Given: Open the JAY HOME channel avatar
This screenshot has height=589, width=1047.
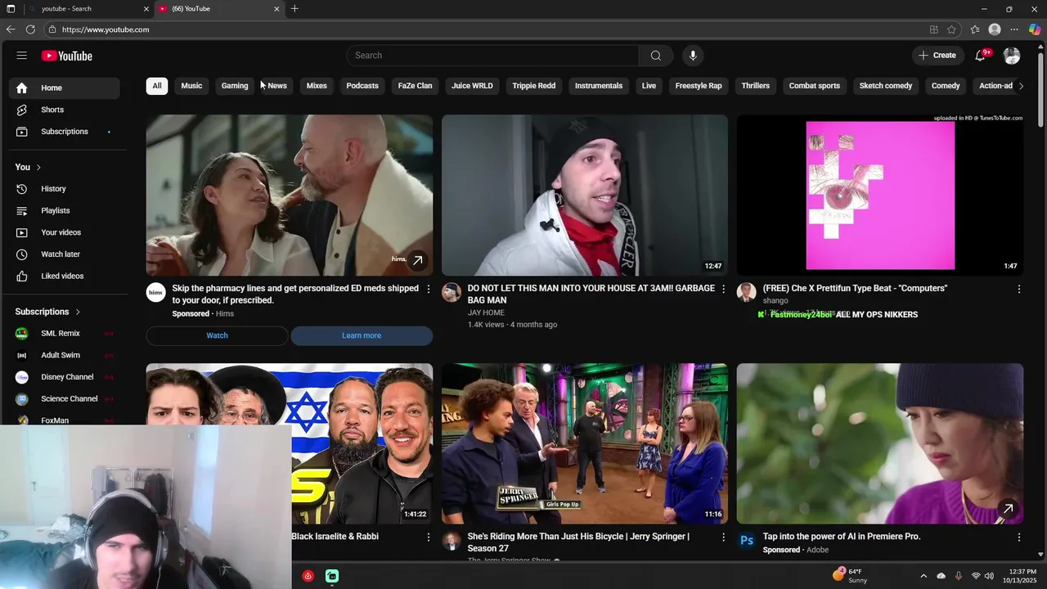Looking at the screenshot, I should coord(452,293).
